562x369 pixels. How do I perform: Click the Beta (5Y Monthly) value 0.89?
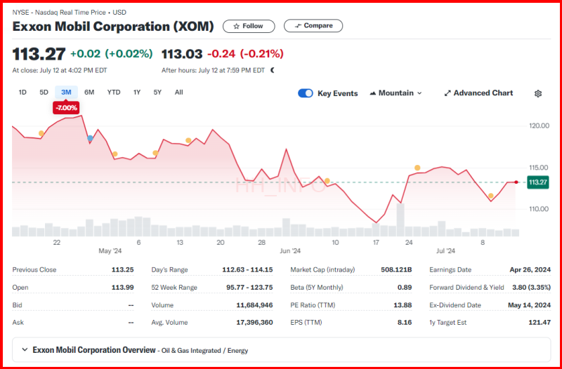click(x=406, y=288)
